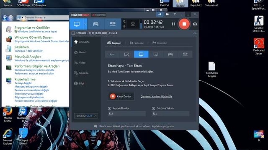Switch to Videolar tab
This screenshot has height=150, width=268.
[x=137, y=43]
